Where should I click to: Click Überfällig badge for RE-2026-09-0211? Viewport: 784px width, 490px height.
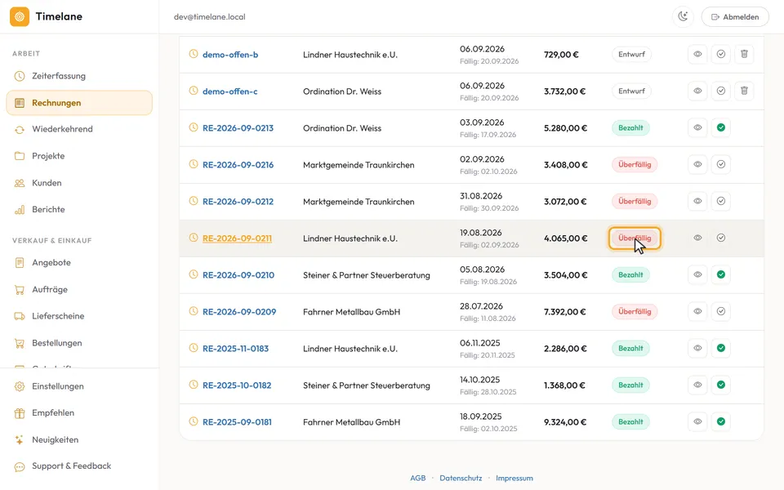635,238
